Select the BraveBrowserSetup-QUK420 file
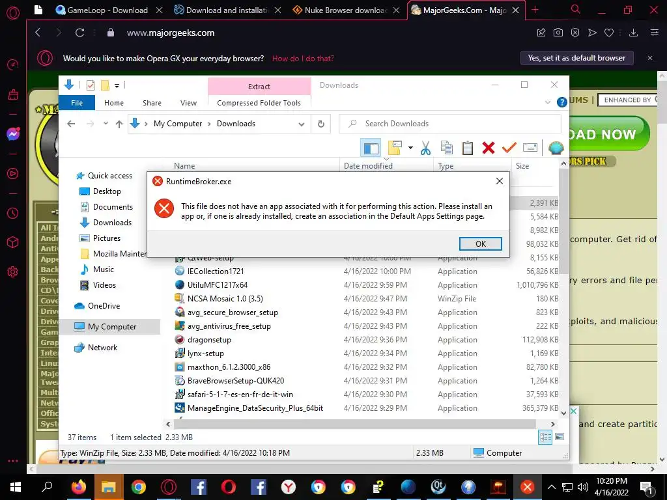The image size is (667, 500). click(236, 380)
